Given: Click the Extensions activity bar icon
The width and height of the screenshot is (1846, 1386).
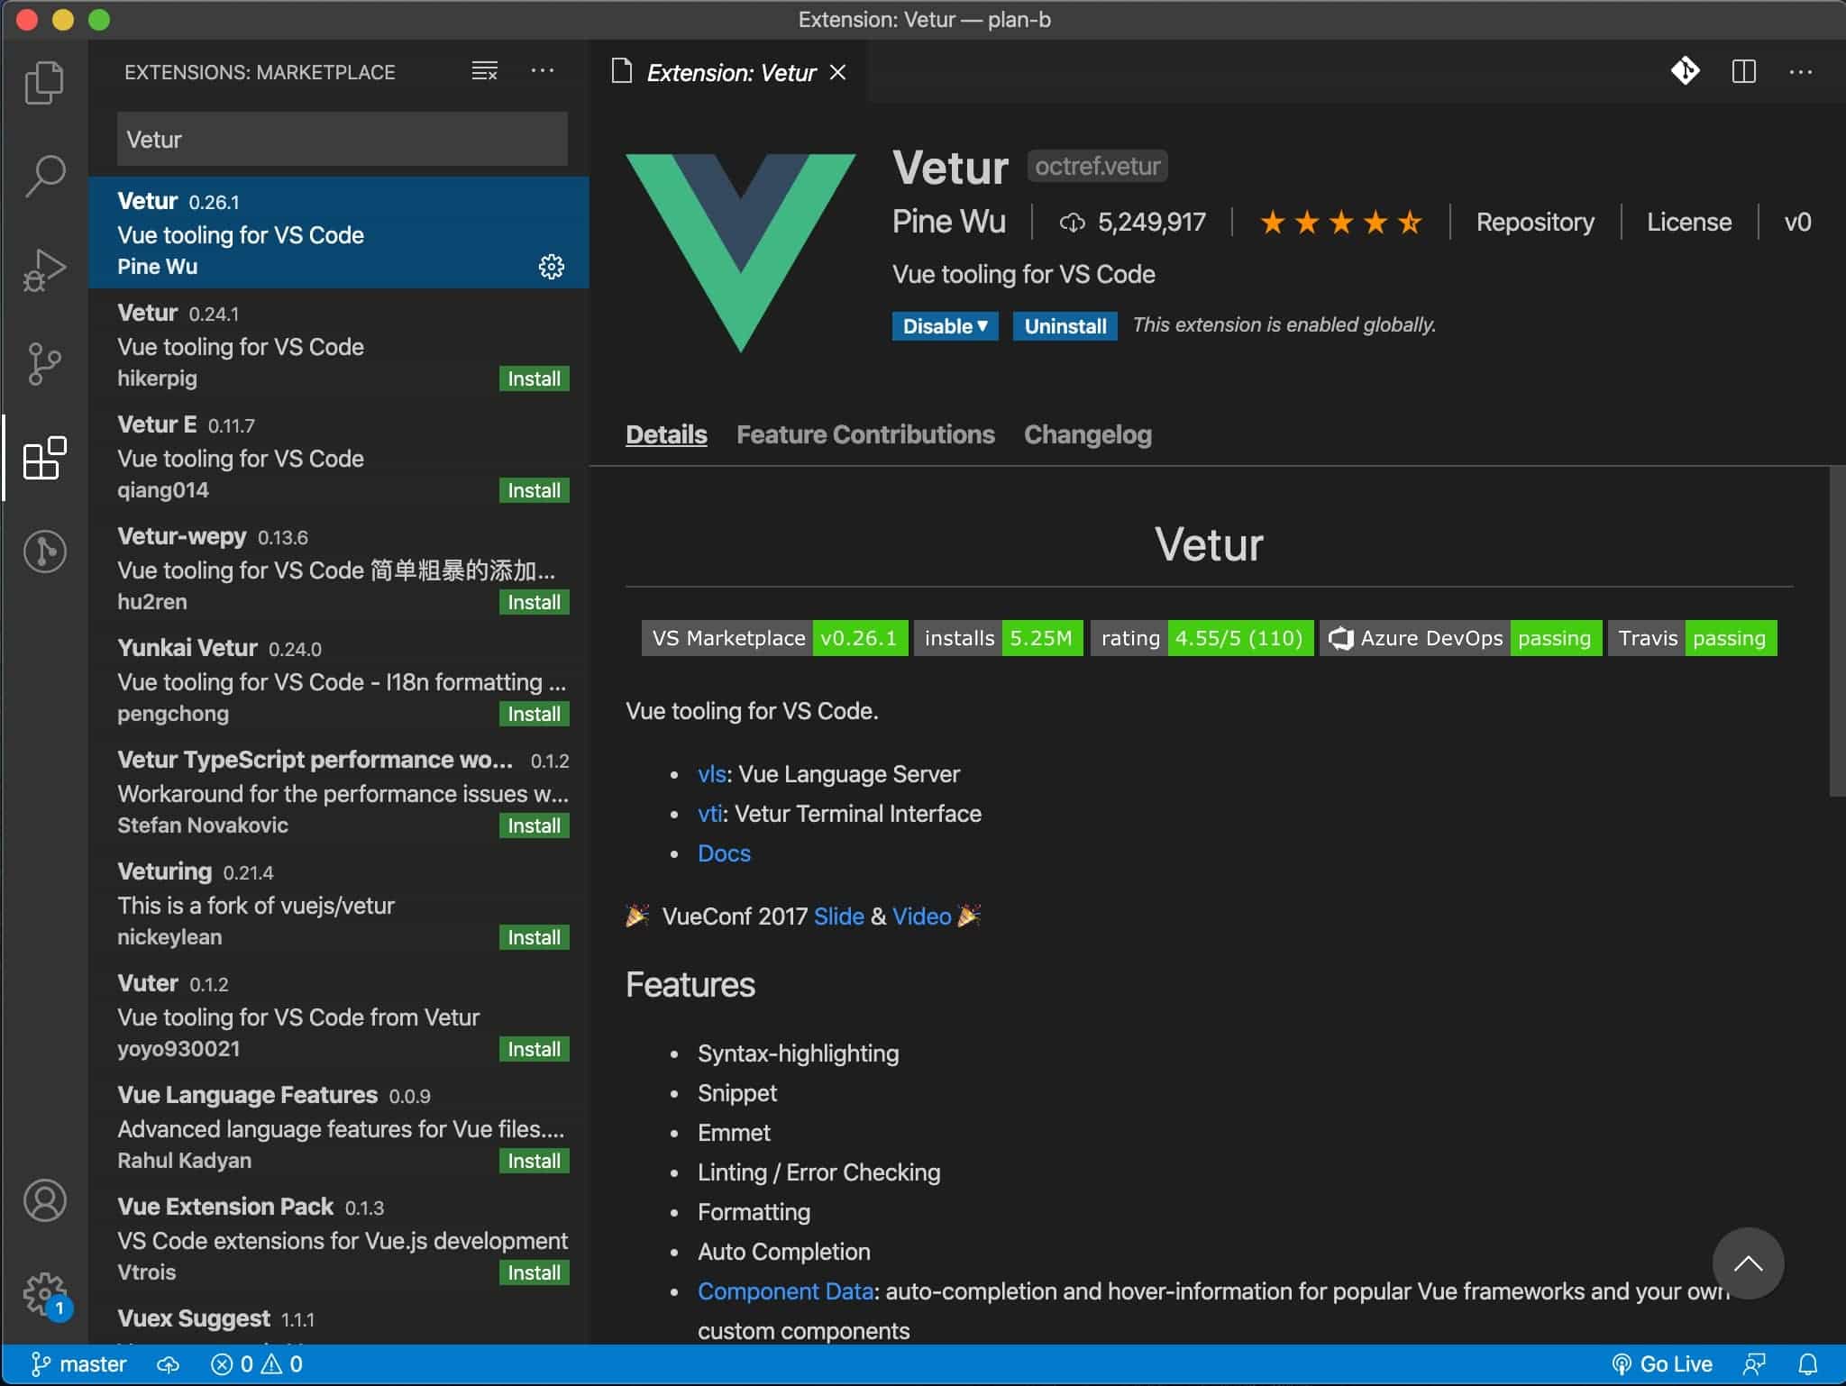Looking at the screenshot, I should (44, 458).
